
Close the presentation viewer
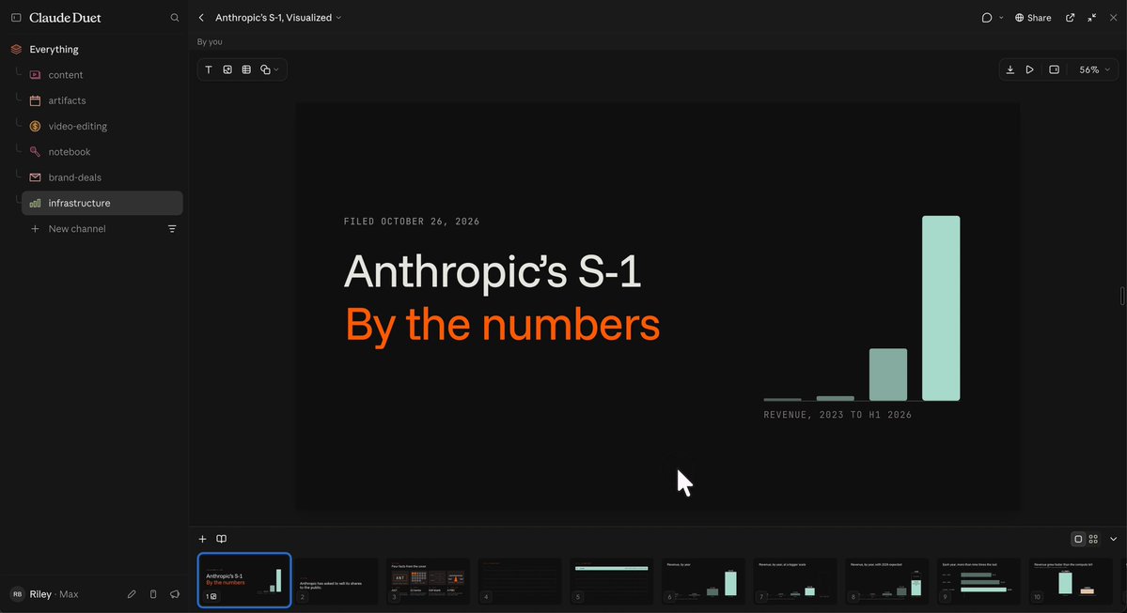[x=1113, y=17]
